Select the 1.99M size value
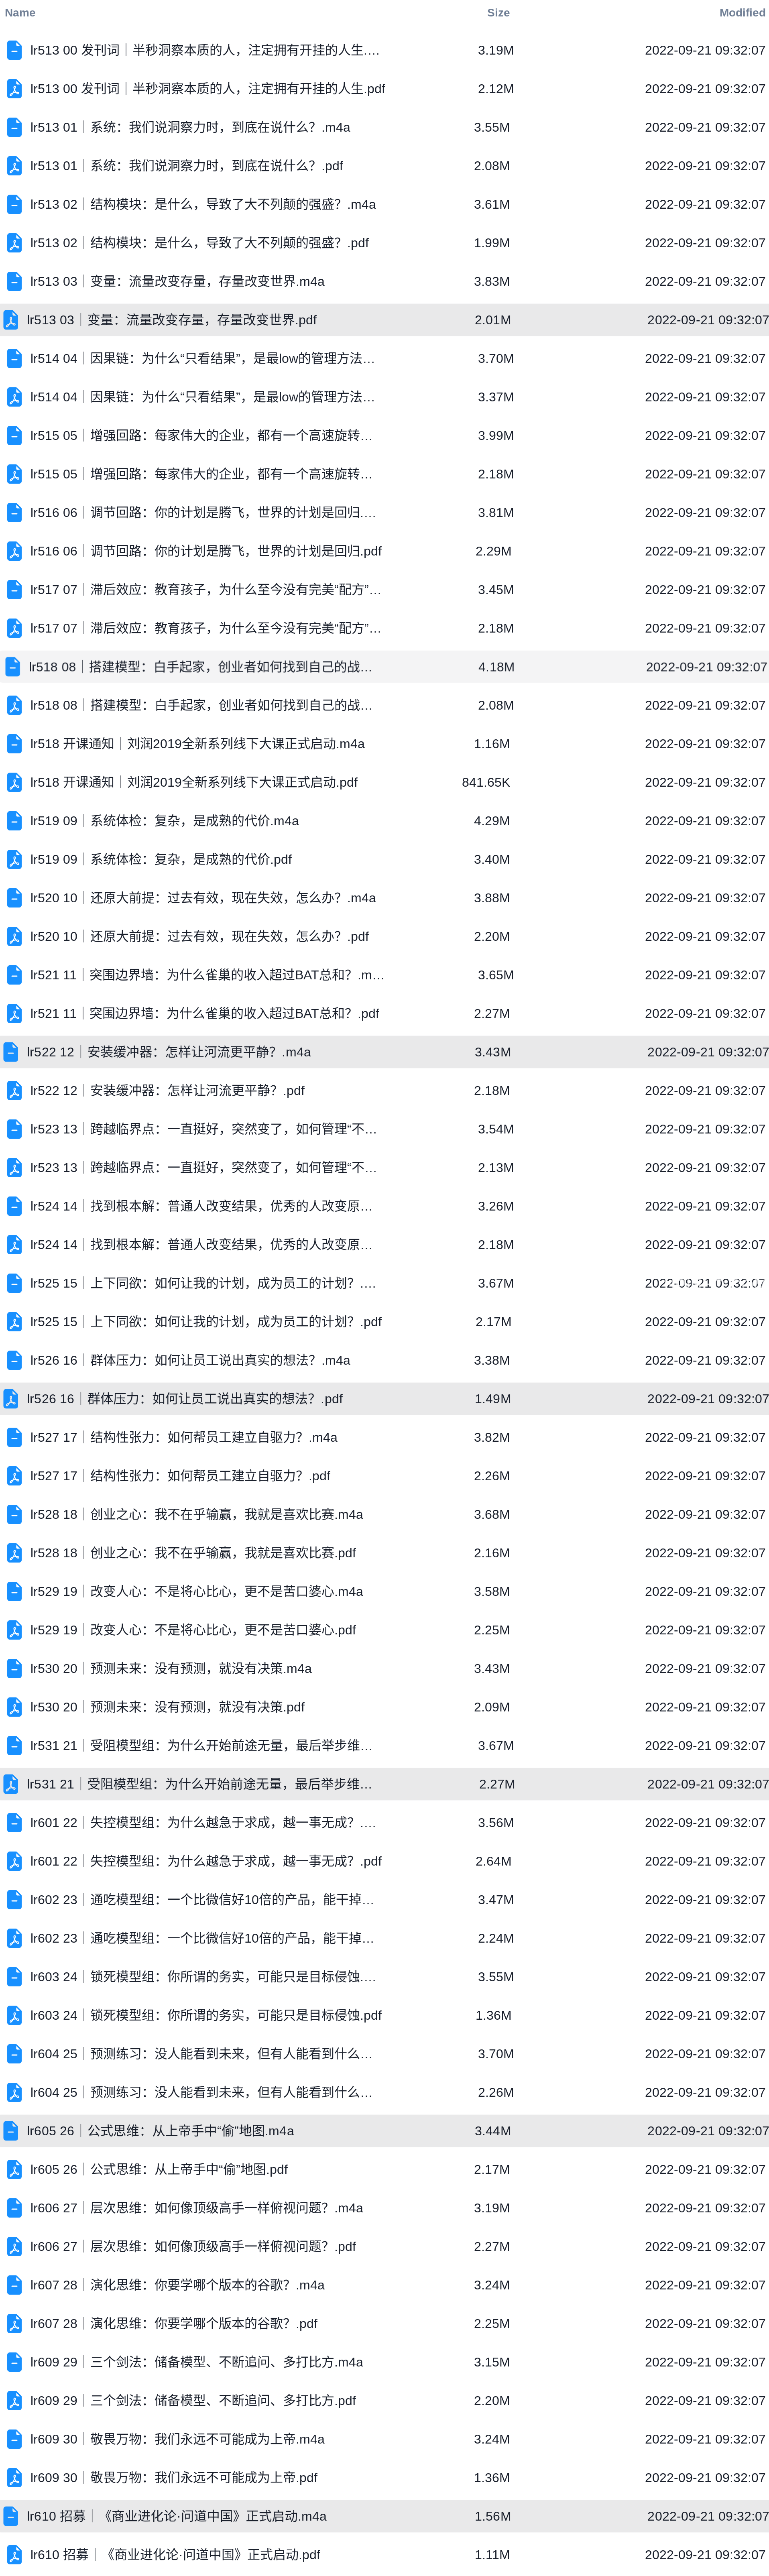 (x=492, y=243)
